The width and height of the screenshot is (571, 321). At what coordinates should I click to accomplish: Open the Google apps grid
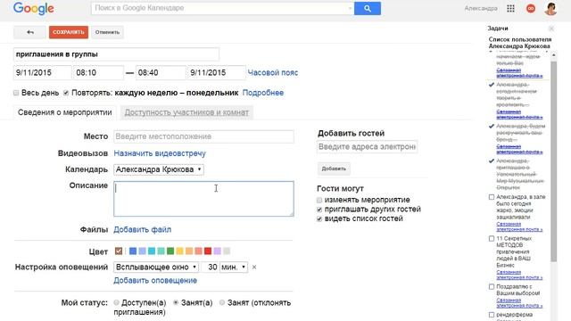[x=510, y=8]
